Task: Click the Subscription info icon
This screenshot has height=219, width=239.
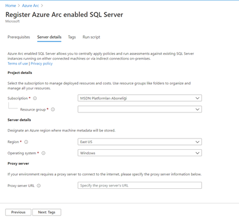Action: (35, 98)
